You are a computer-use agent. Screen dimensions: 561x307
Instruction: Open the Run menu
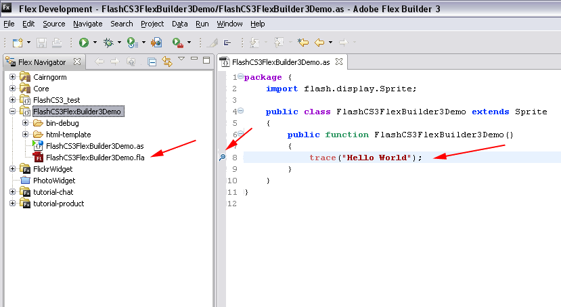coord(202,24)
